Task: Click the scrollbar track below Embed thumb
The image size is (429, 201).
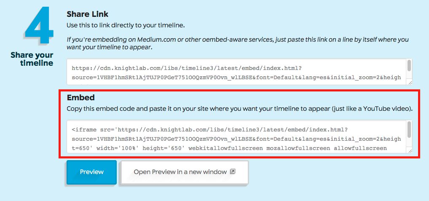Action: point(409,142)
